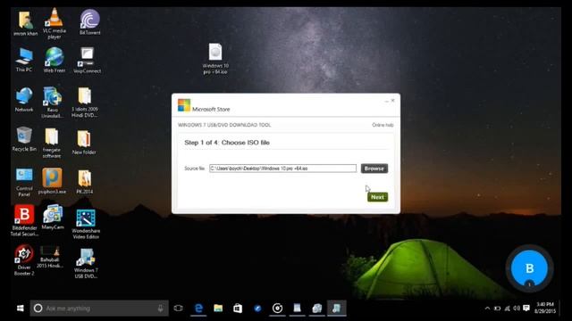This screenshot has width=572, height=321.
Task: Select the Recycle Bin icon
Action: tap(24, 139)
